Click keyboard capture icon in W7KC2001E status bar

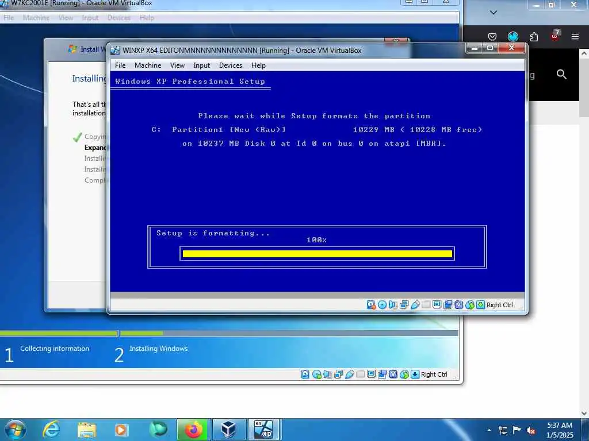pos(415,374)
